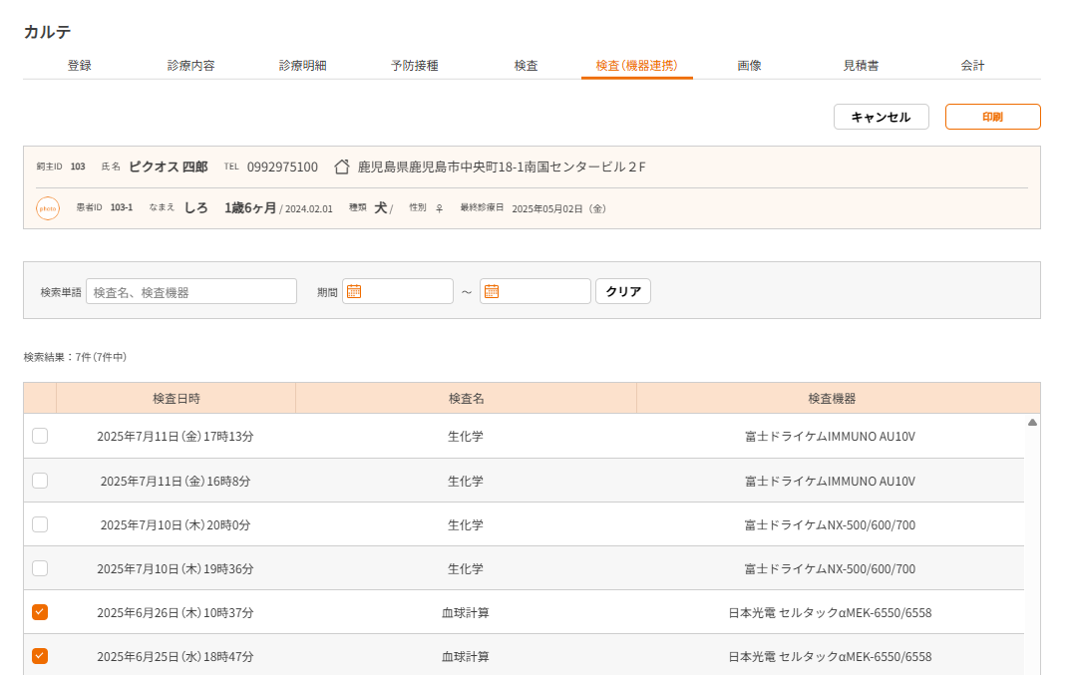Open the end date calendar picker icon

[492, 291]
